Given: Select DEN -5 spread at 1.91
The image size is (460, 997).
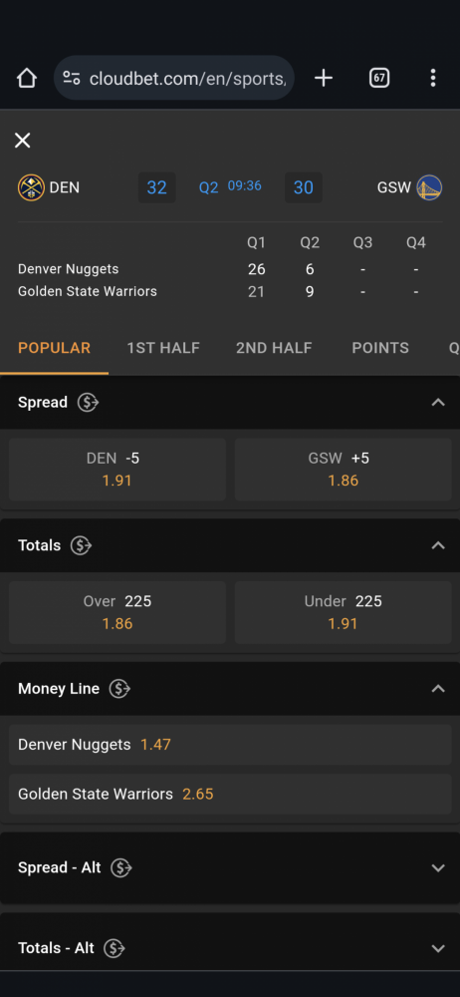Looking at the screenshot, I should click(x=117, y=470).
